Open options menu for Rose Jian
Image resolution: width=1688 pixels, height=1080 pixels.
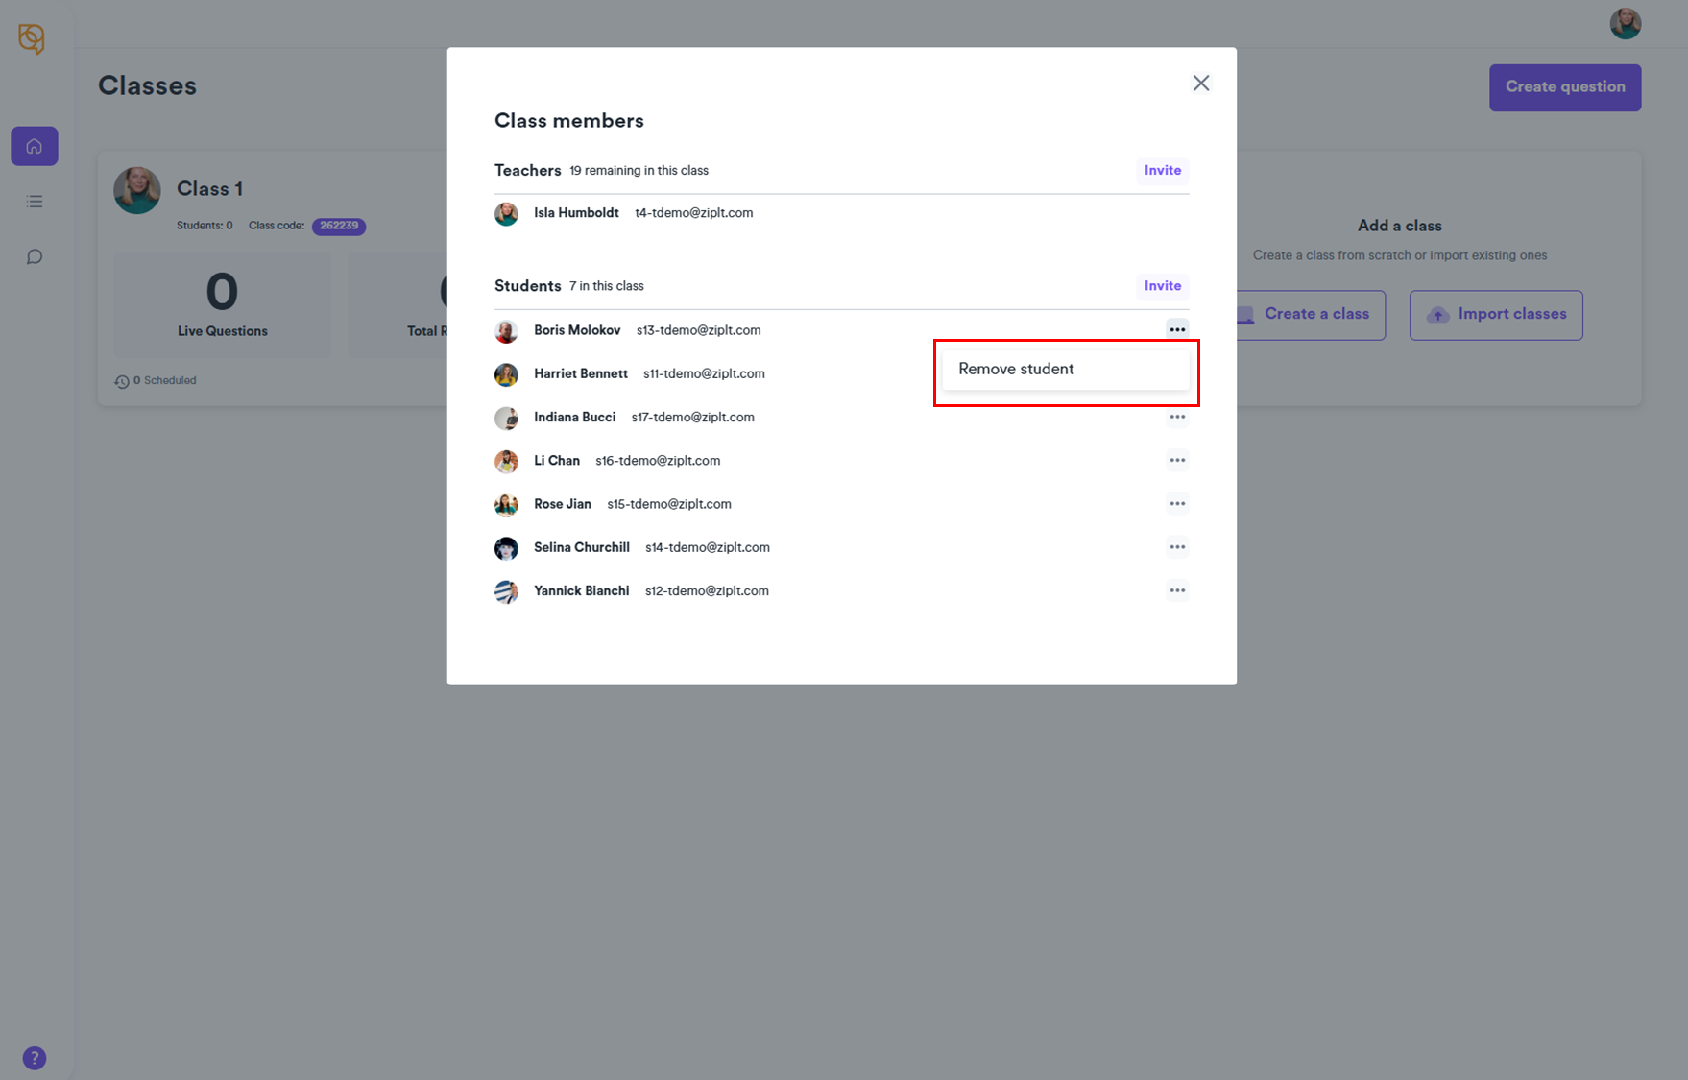click(x=1177, y=504)
